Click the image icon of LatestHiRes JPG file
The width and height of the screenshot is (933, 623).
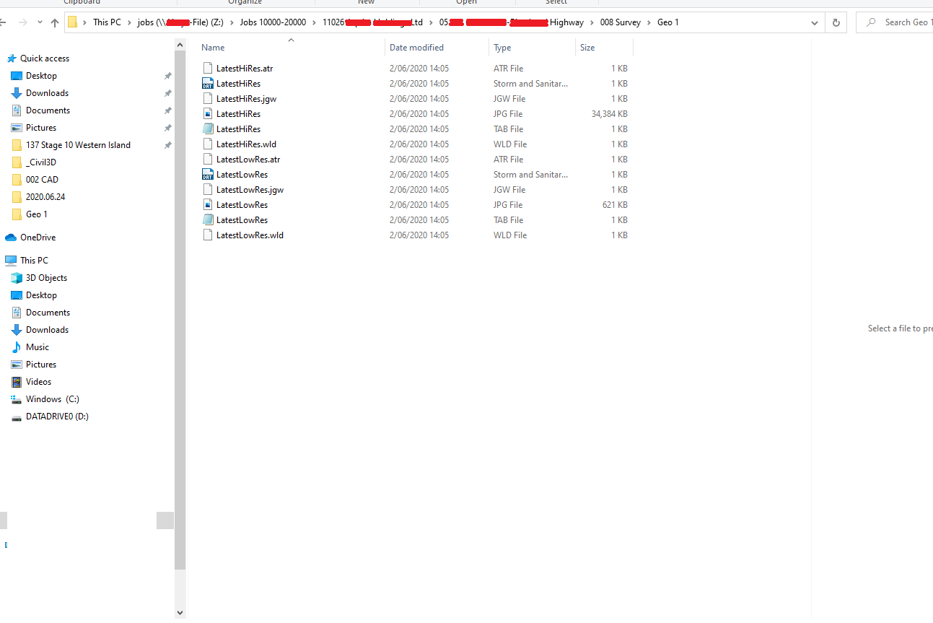click(208, 114)
